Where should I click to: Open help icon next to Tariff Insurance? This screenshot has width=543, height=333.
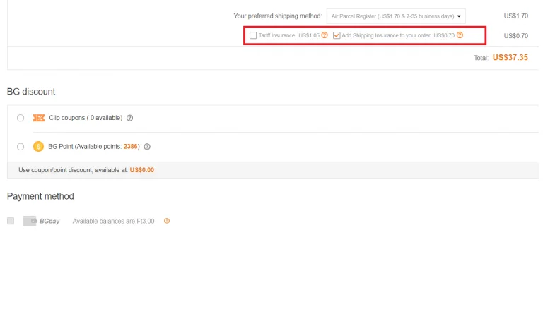tap(325, 35)
